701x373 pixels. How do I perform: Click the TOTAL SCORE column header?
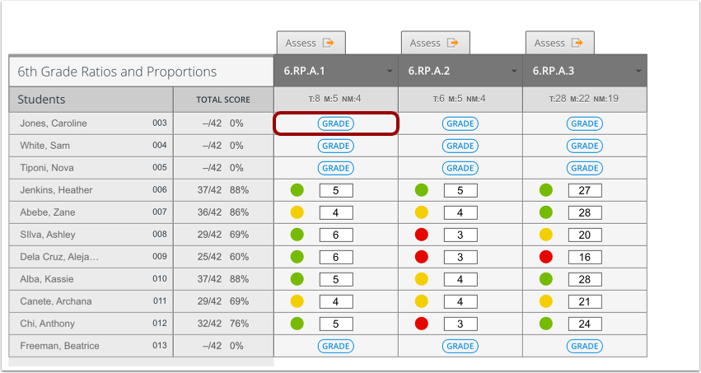(x=223, y=100)
